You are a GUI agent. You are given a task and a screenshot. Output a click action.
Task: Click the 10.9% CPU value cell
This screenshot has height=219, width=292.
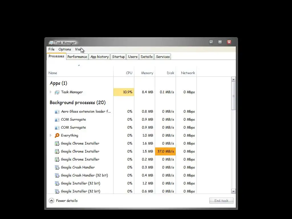tap(124, 92)
